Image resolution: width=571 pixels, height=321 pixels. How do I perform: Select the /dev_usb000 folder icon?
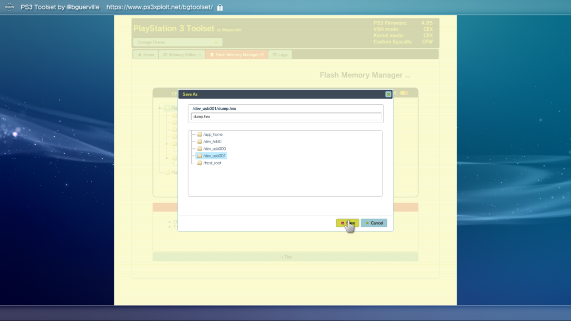199,148
